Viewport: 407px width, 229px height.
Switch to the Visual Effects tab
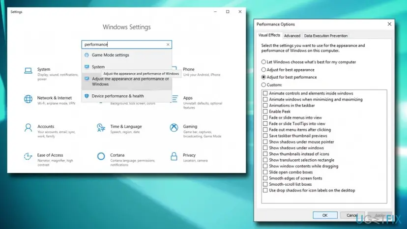point(269,35)
